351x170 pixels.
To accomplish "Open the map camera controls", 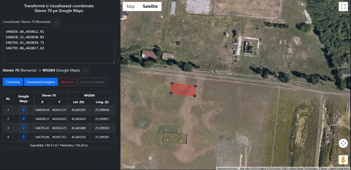I will 343,143.
